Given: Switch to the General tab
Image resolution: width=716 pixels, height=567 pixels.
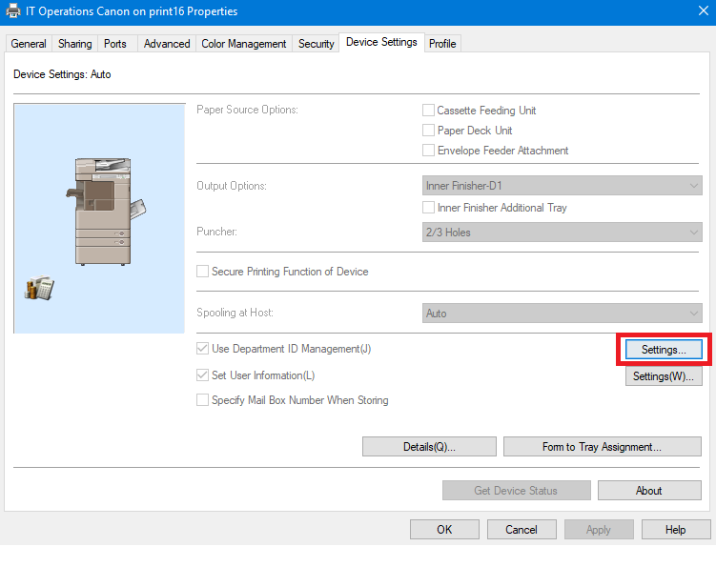Looking at the screenshot, I should tap(29, 44).
